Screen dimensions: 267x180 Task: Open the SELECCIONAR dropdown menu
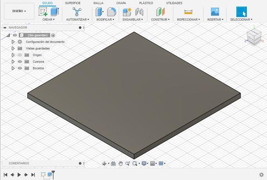point(241,20)
